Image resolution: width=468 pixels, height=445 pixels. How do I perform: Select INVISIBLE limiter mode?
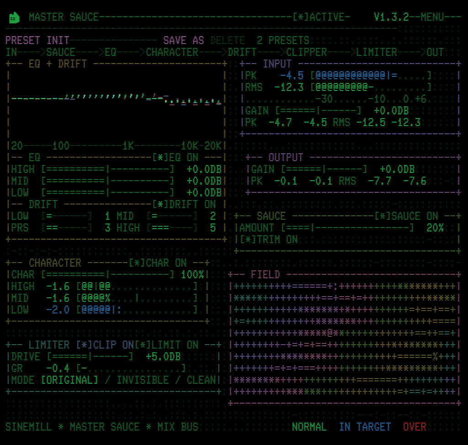143,380
